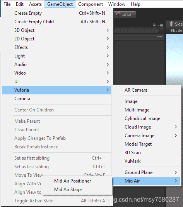Click Set as last sibling

click(x=56, y=167)
